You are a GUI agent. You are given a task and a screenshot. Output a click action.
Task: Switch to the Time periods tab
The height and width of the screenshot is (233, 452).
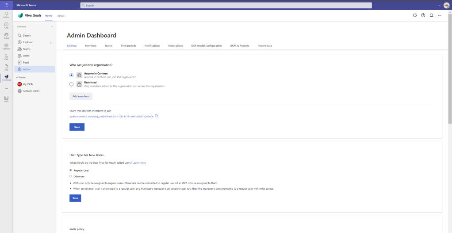[128, 45]
